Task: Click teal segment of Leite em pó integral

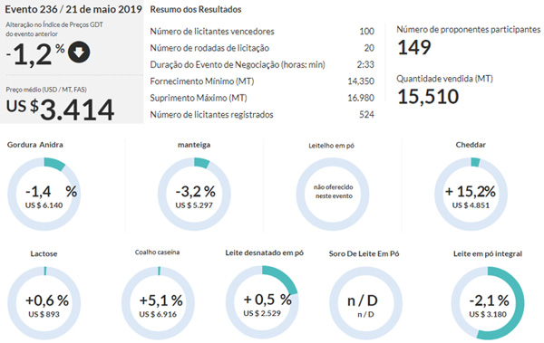Action: [x=517, y=298]
